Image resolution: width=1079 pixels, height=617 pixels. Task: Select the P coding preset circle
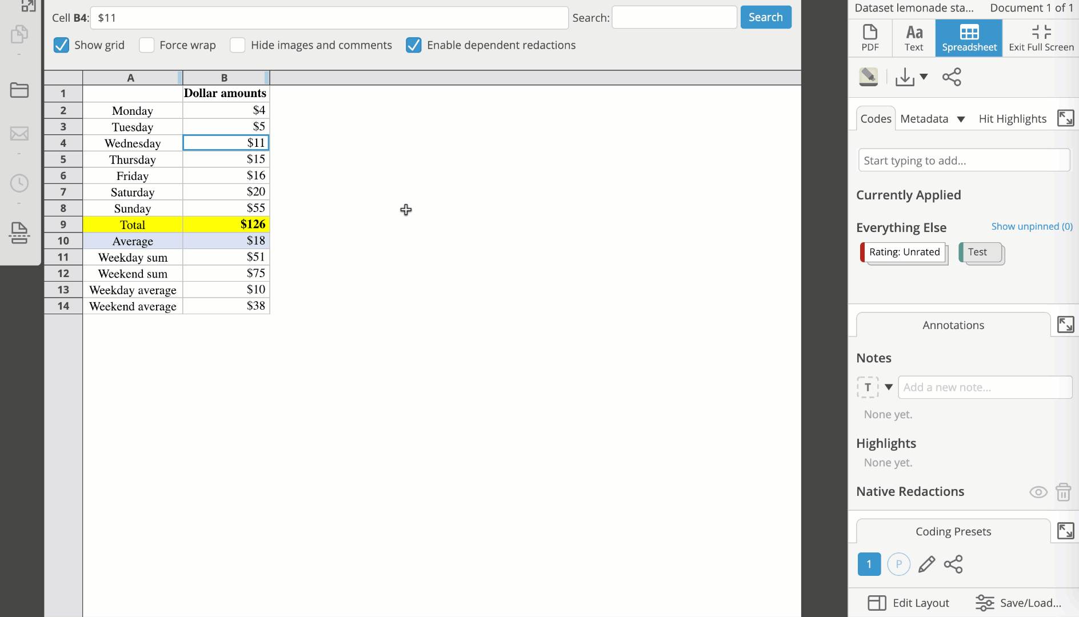(x=898, y=564)
